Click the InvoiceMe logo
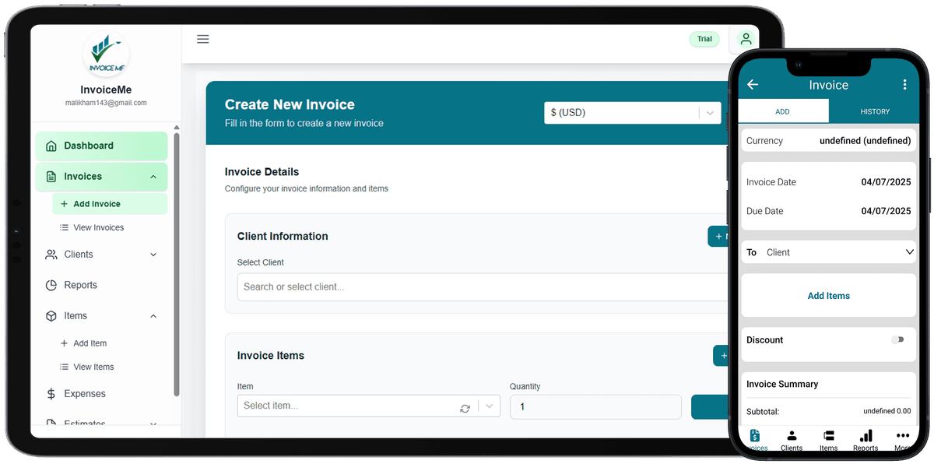 pos(107,55)
